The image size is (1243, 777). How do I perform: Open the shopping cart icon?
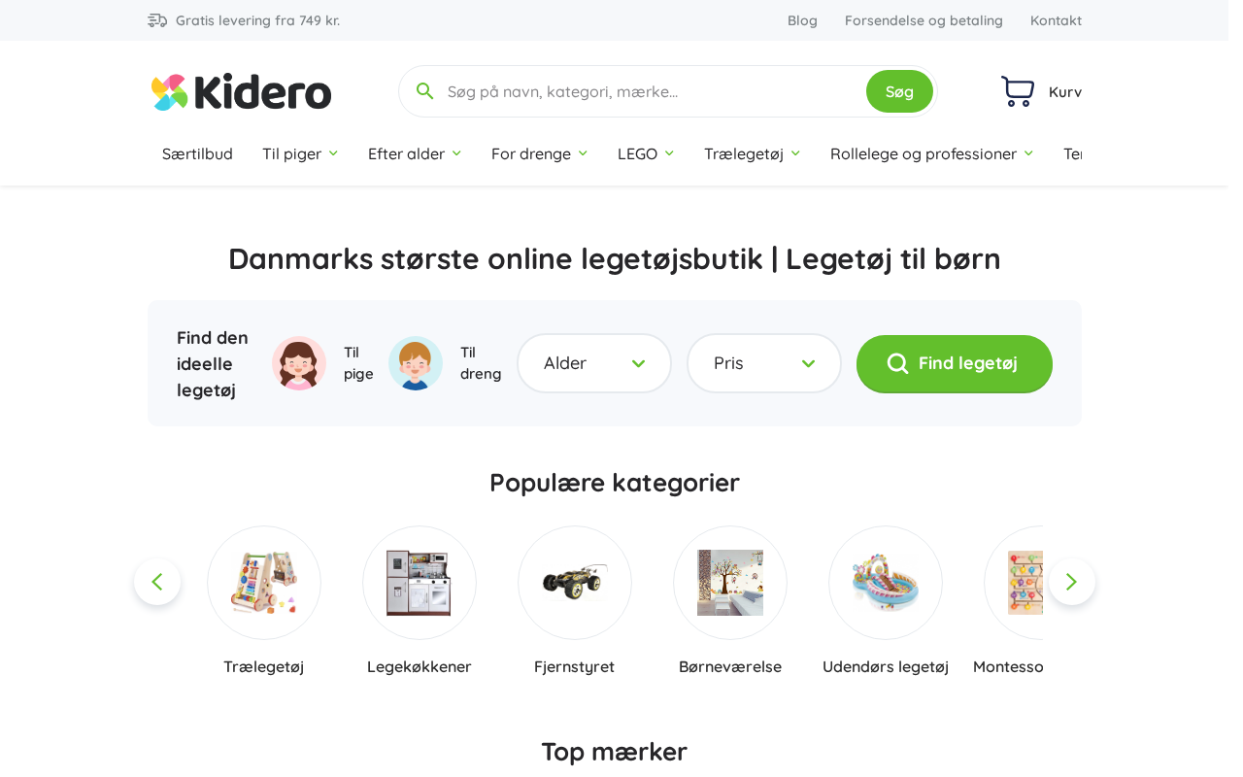pyautogui.click(x=1018, y=91)
